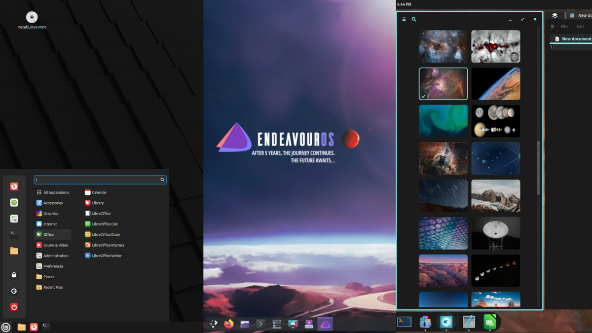Screen dimensions: 592x333
Task: Choose the green aurora swirl wallpaper
Action: pyautogui.click(x=443, y=121)
